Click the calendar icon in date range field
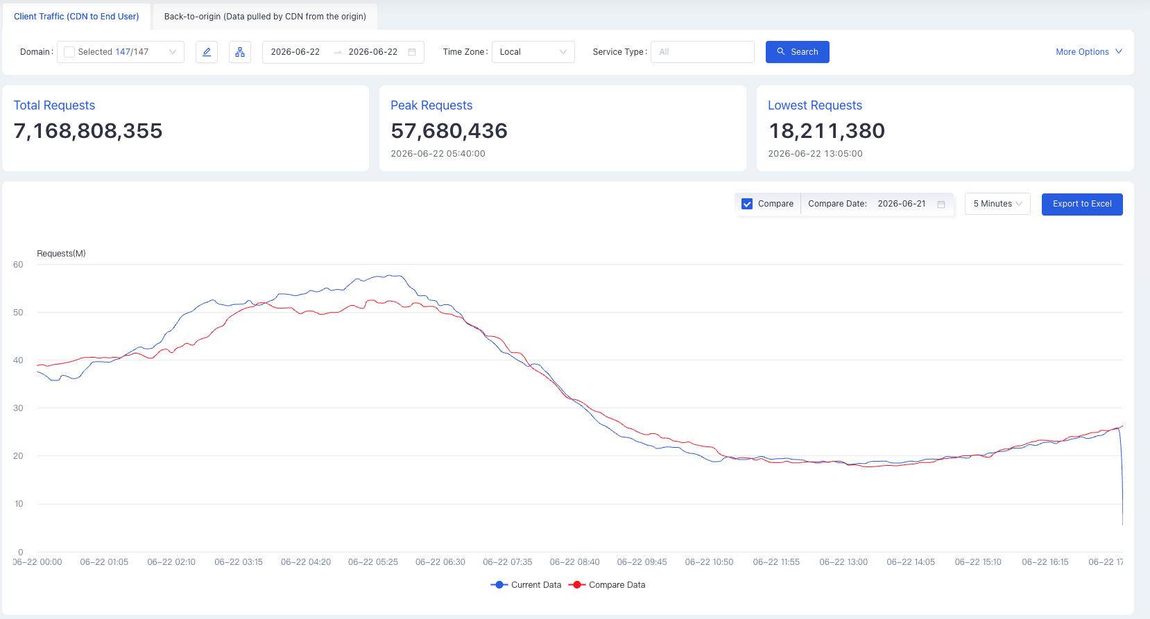This screenshot has height=619, width=1150. (412, 52)
